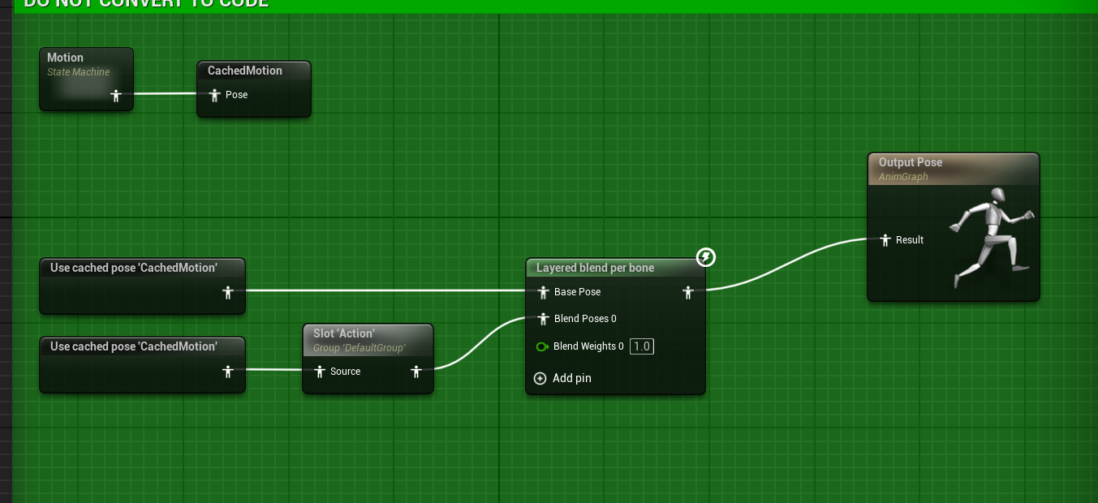Click the lightning fast-path icon on Layered blend
Viewport: 1098px width, 503px height.
[706, 257]
